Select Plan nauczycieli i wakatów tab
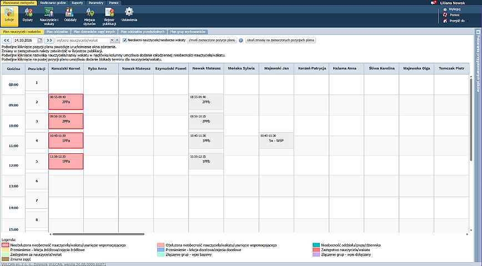 point(22,32)
